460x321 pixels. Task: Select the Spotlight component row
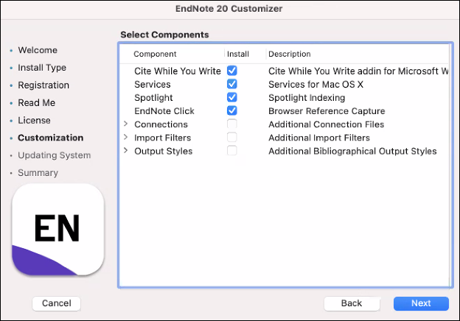click(x=284, y=97)
